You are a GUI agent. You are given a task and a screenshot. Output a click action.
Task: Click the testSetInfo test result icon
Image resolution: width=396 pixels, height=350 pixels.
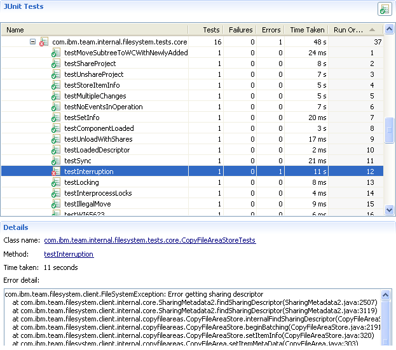point(56,118)
